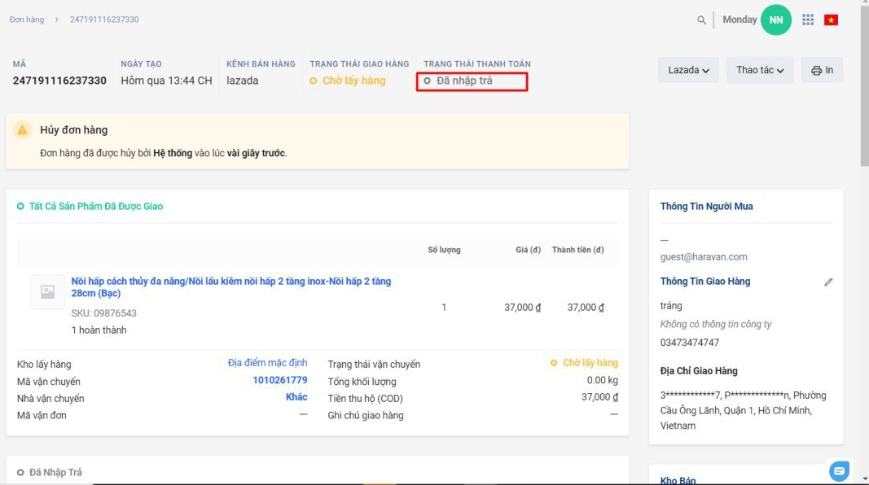869x485 pixels.
Task: Click the Monday account name
Action: coord(740,20)
